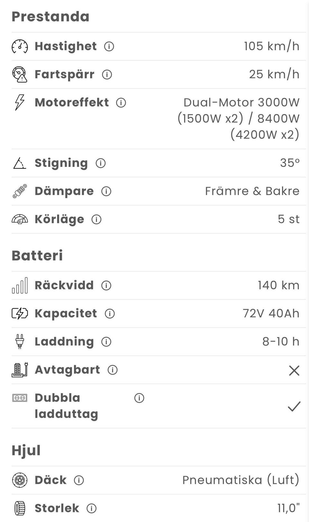Click the info icon beside Laddning
This screenshot has height=522, width=309.
tap(106, 342)
